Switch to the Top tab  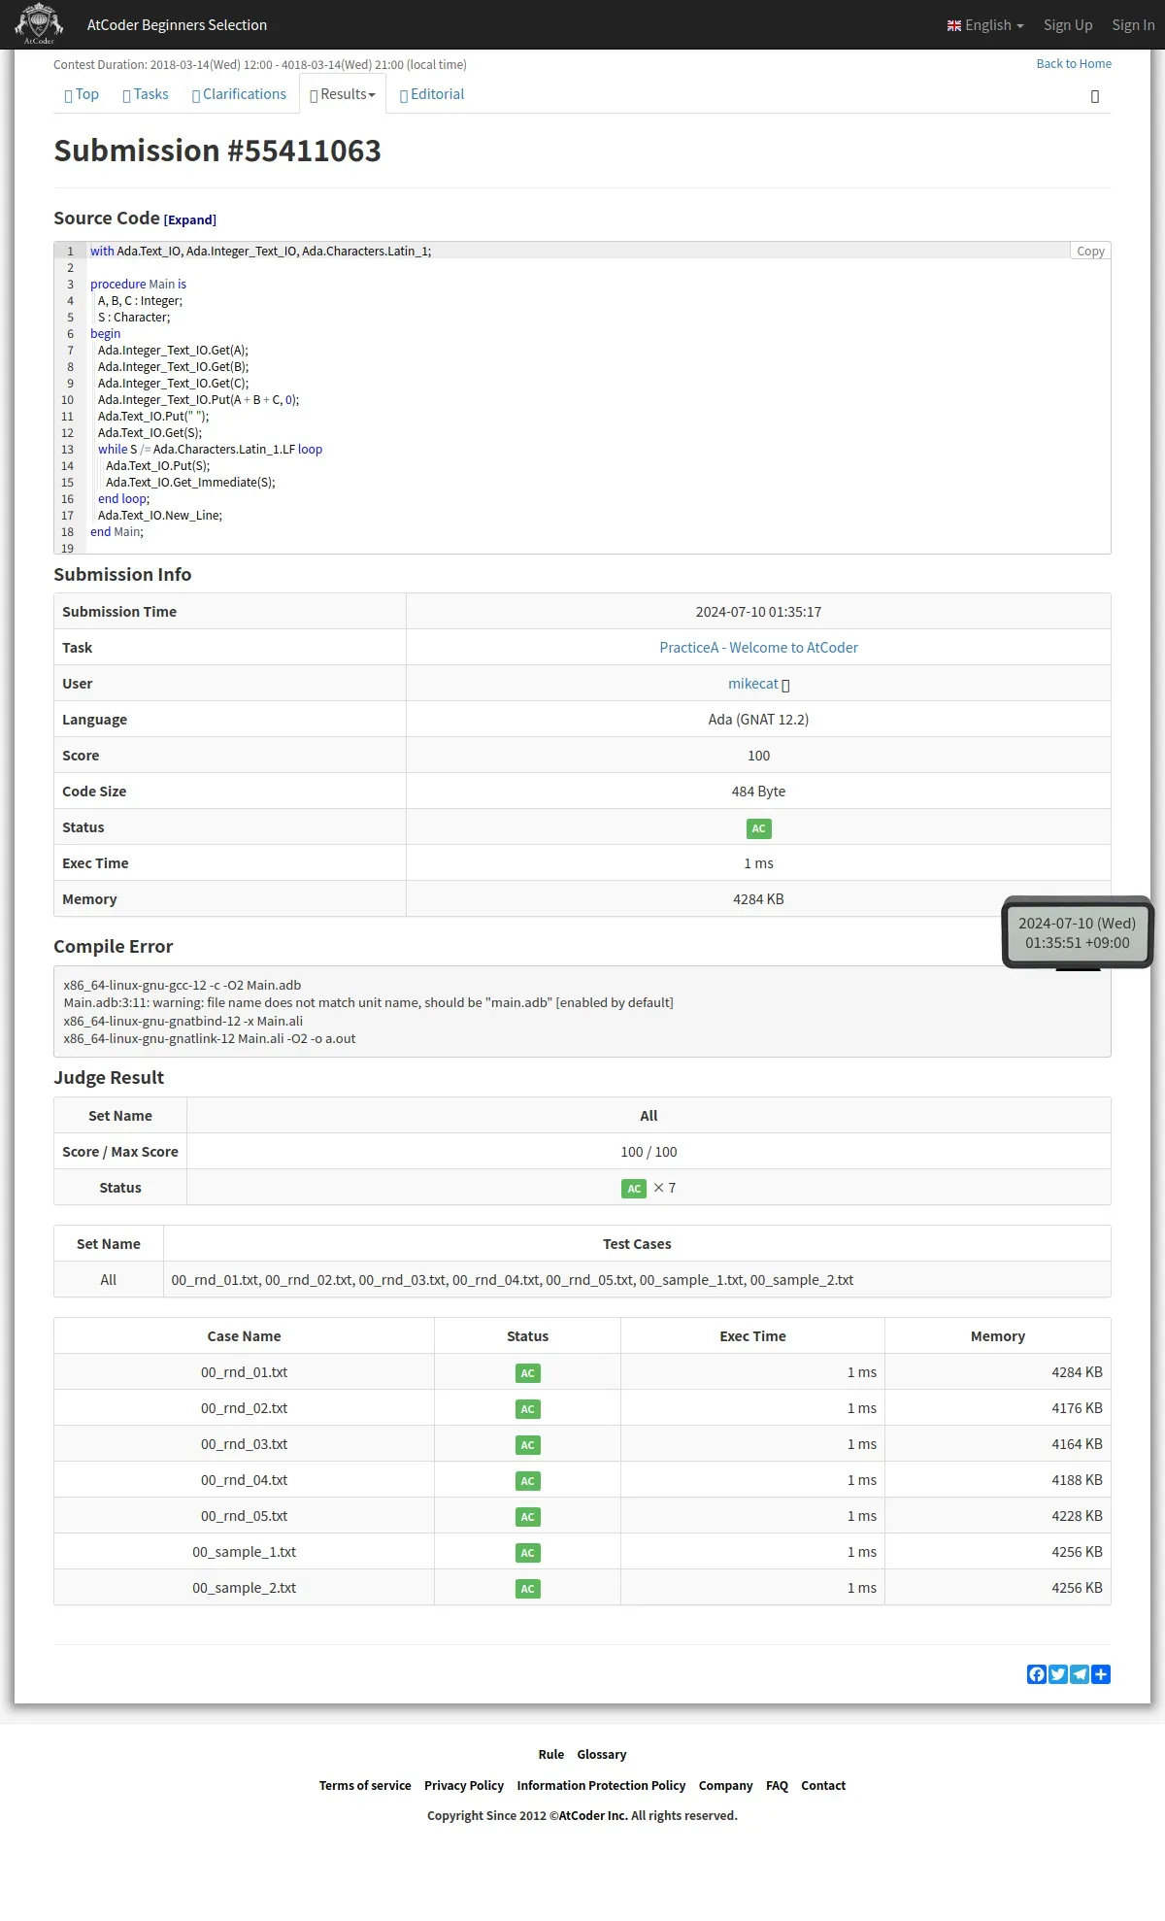[82, 94]
